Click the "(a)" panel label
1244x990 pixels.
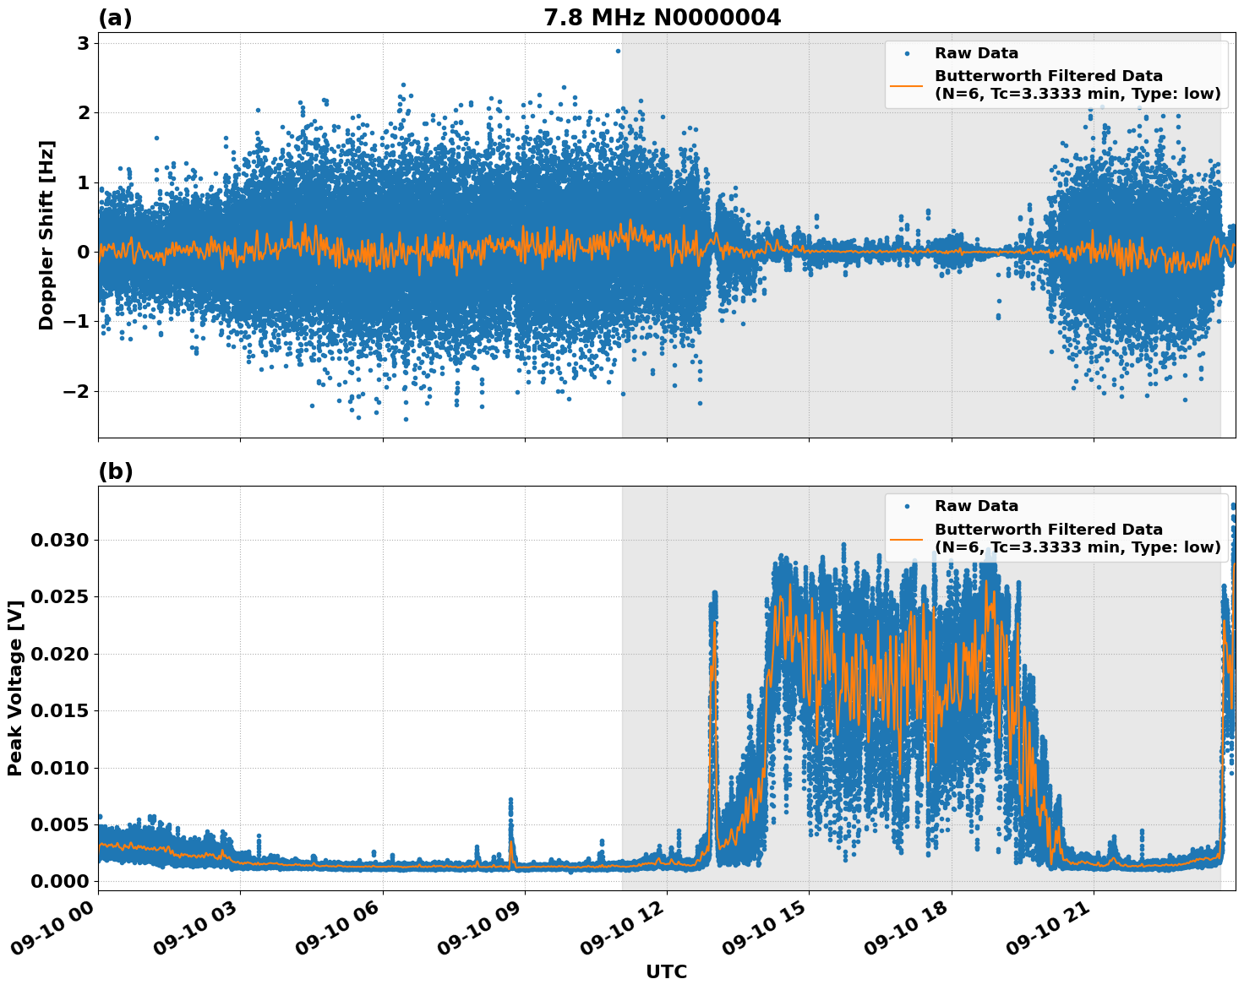(115, 18)
